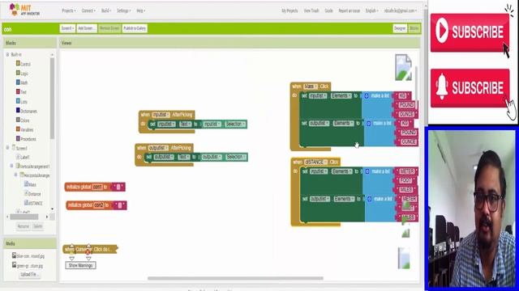This screenshot has height=291, width=519.
Task: Click the Add Screen button
Action: pos(87,28)
